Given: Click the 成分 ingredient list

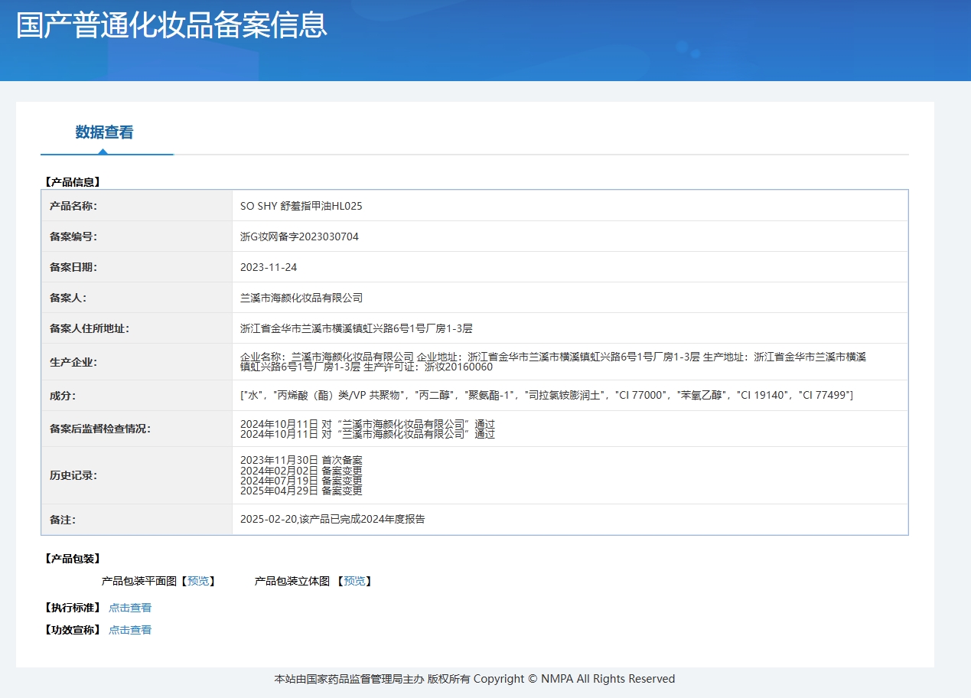Looking at the screenshot, I should point(546,395).
